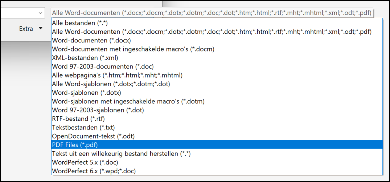
Task: Expand the file name combo box chevron
Action: click(41, 13)
